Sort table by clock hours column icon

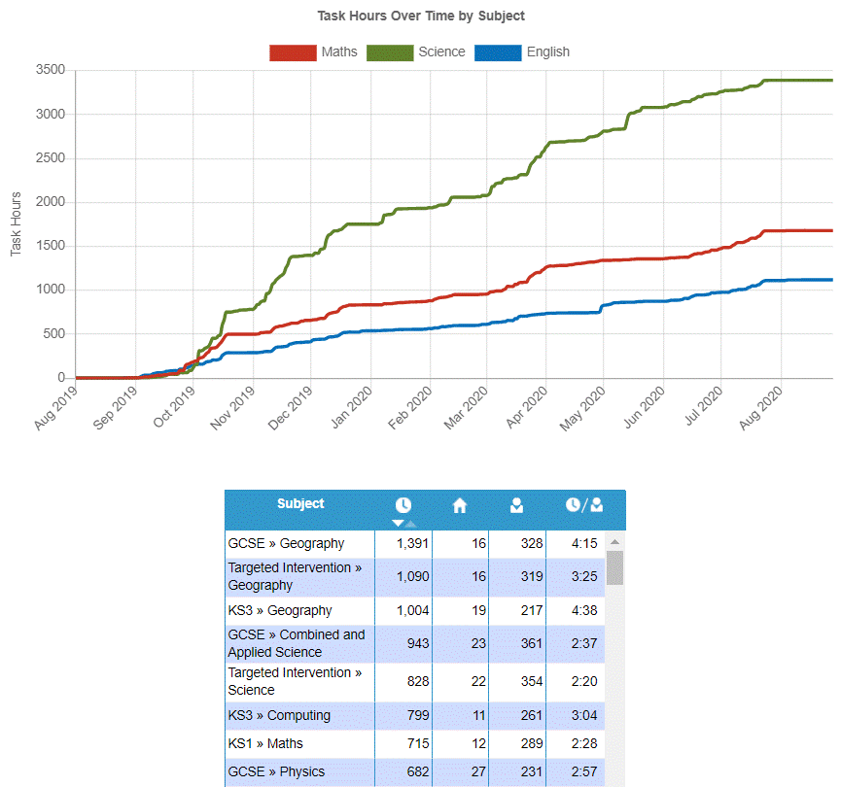pyautogui.click(x=403, y=504)
